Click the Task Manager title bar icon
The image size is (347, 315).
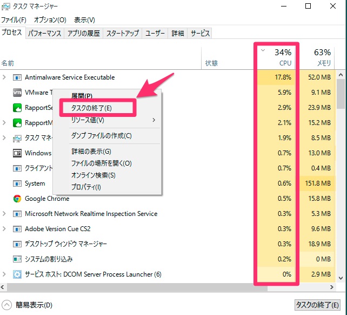click(5, 6)
